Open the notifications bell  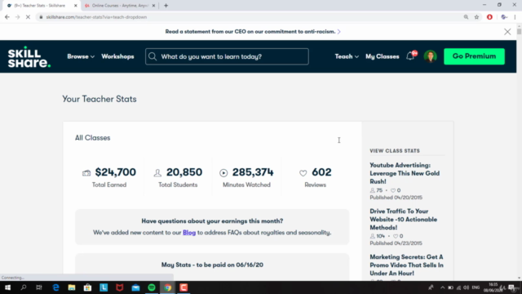point(411,56)
